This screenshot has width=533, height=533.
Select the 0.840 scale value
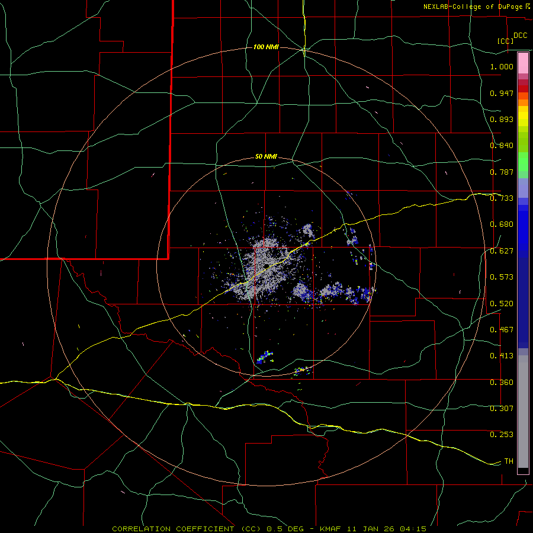pyautogui.click(x=502, y=146)
